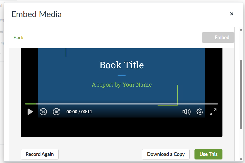Skip forward 10 seconds in video
The width and height of the screenshot is (245, 163).
[x=56, y=112]
